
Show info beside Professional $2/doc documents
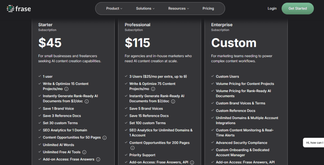pyautogui.click(x=173, y=102)
